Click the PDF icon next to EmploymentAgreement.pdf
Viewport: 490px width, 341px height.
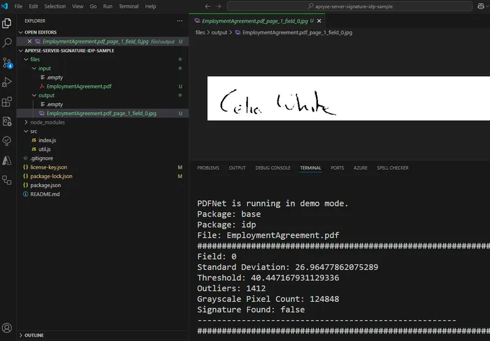pyautogui.click(x=42, y=86)
